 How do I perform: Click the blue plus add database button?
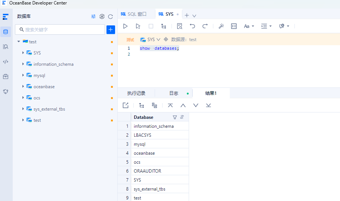[x=111, y=30]
